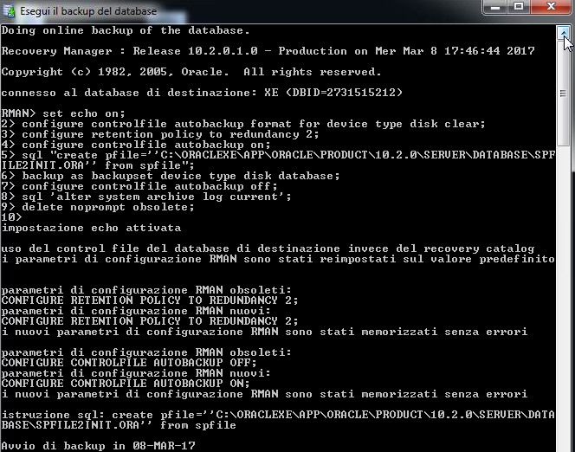Minimize the Esegui il backup del database window

495,7
